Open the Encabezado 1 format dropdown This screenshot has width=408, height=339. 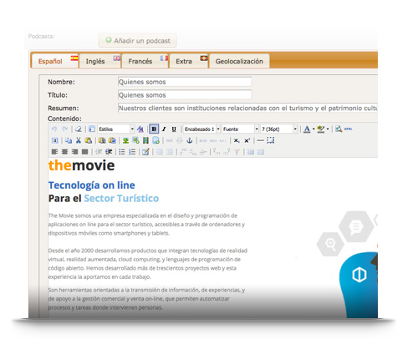(201, 129)
